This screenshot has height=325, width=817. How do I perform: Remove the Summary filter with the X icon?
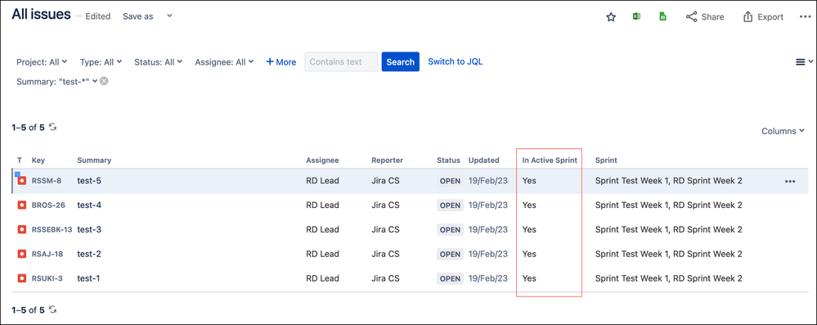click(104, 81)
